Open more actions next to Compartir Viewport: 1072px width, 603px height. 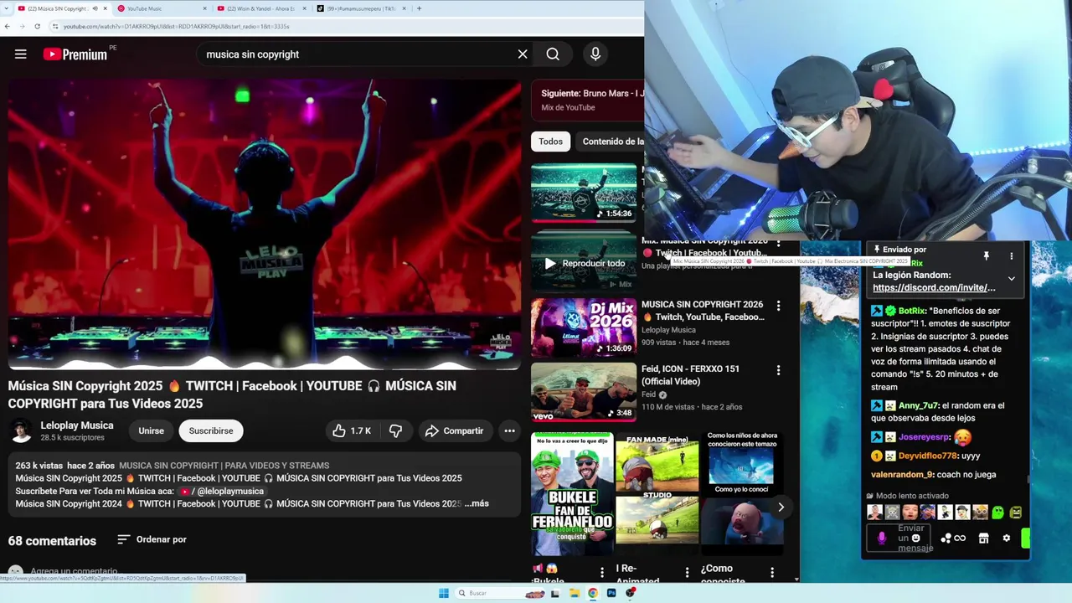509,430
